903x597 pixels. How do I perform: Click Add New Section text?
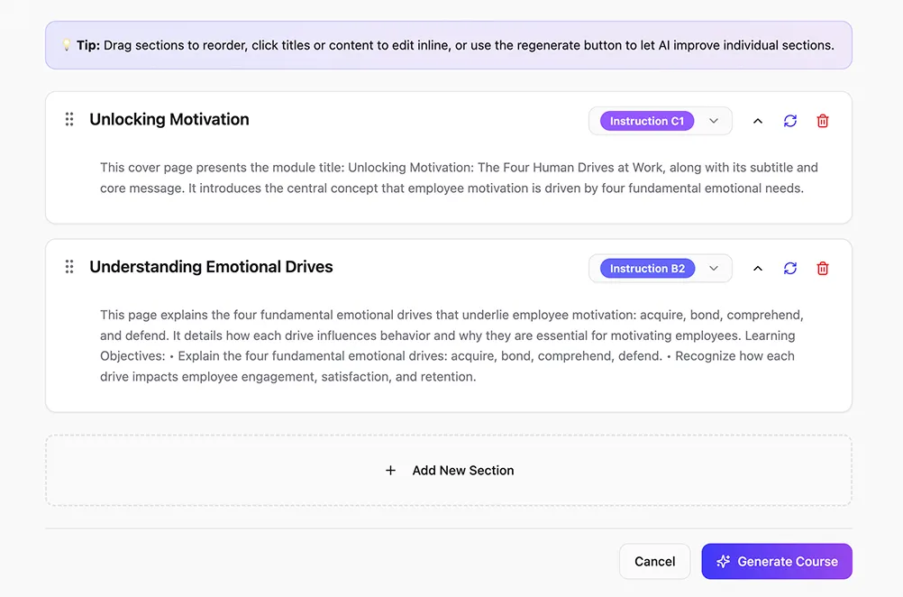[463, 471]
